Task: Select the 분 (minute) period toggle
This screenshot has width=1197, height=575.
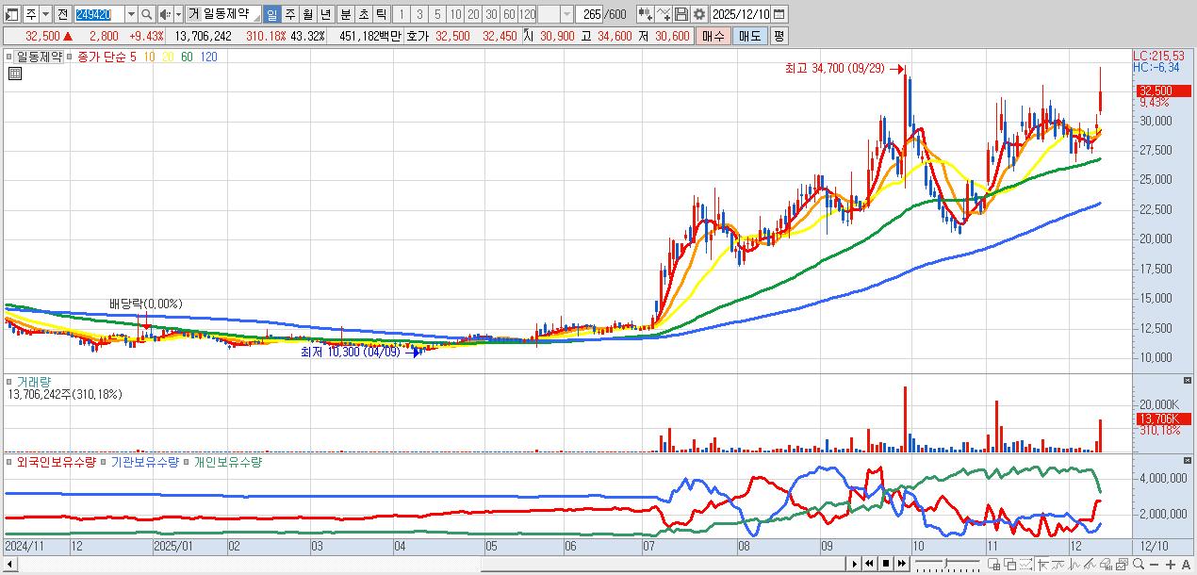Action: click(345, 14)
